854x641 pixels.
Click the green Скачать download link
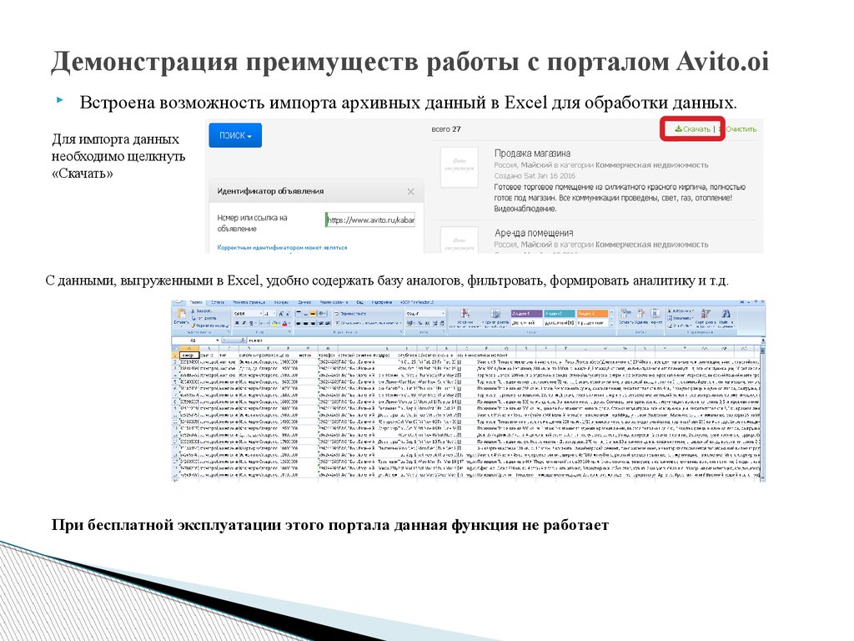pyautogui.click(x=692, y=129)
